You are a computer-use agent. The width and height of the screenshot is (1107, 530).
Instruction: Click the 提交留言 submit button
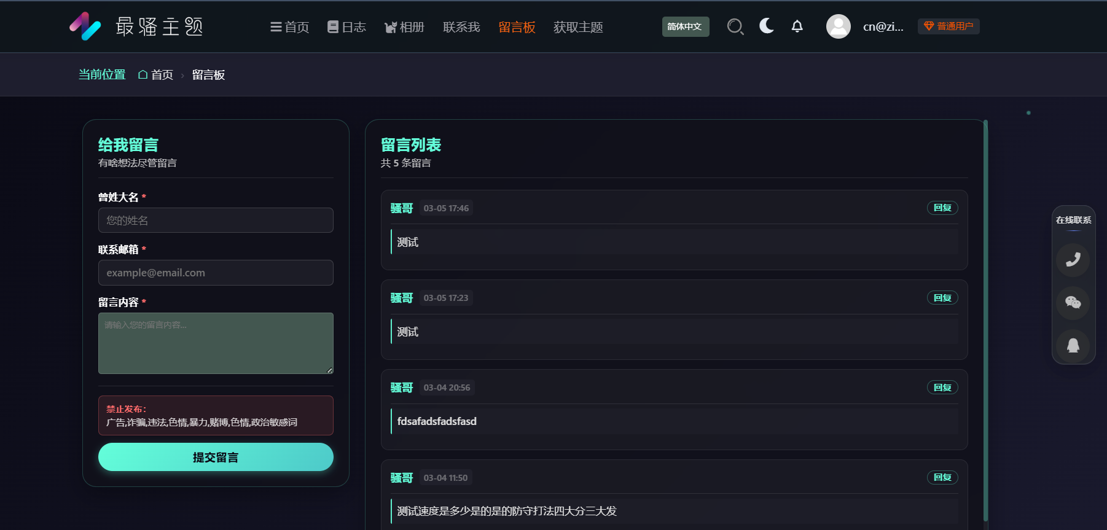pos(216,457)
